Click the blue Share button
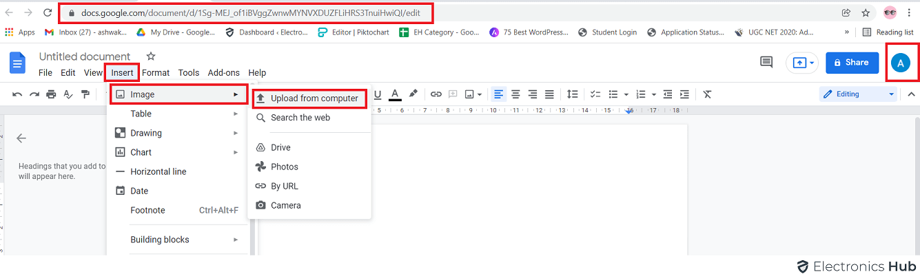Image resolution: width=920 pixels, height=274 pixels. click(x=852, y=63)
